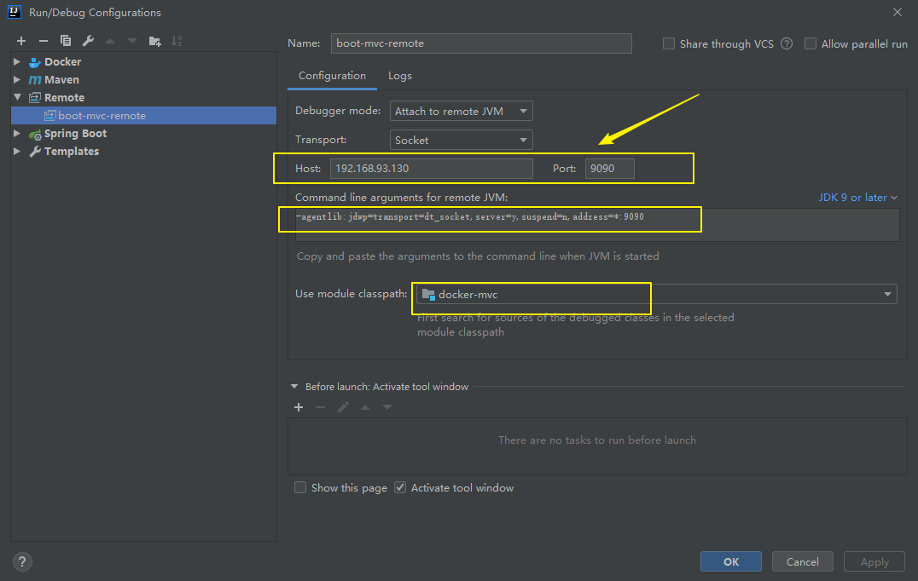This screenshot has width=918, height=581.
Task: Select the Templates label in tree
Action: coord(72,152)
